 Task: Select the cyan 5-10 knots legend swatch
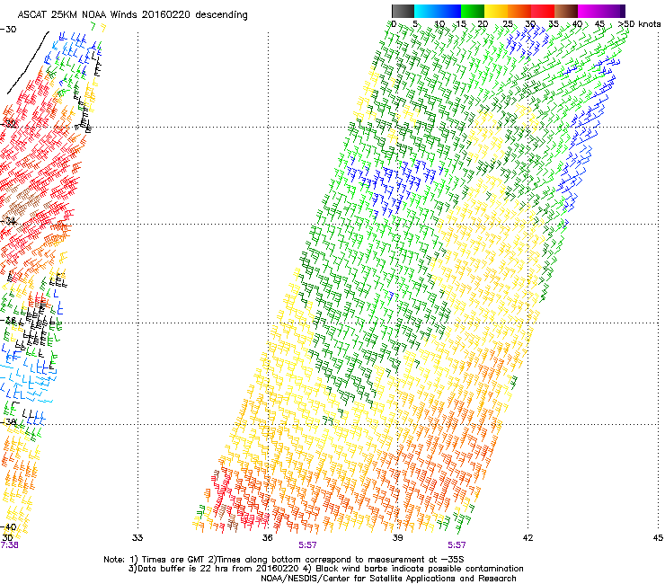tap(426, 11)
